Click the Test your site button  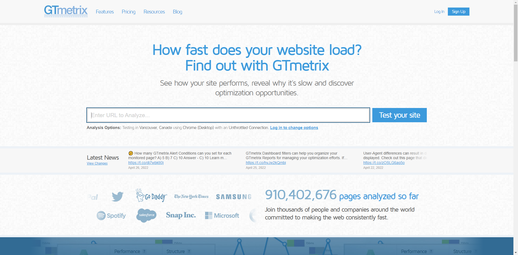click(x=400, y=115)
